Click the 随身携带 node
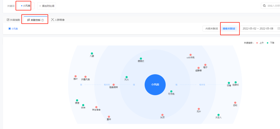This screenshot has height=129, width=280. pyautogui.click(x=114, y=85)
